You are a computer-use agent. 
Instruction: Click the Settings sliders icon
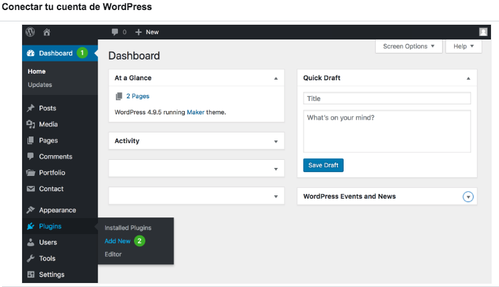click(x=31, y=274)
